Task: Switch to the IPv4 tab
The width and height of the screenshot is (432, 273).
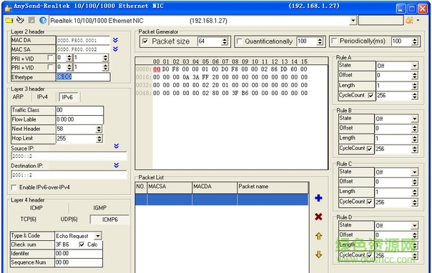Action: click(x=42, y=97)
